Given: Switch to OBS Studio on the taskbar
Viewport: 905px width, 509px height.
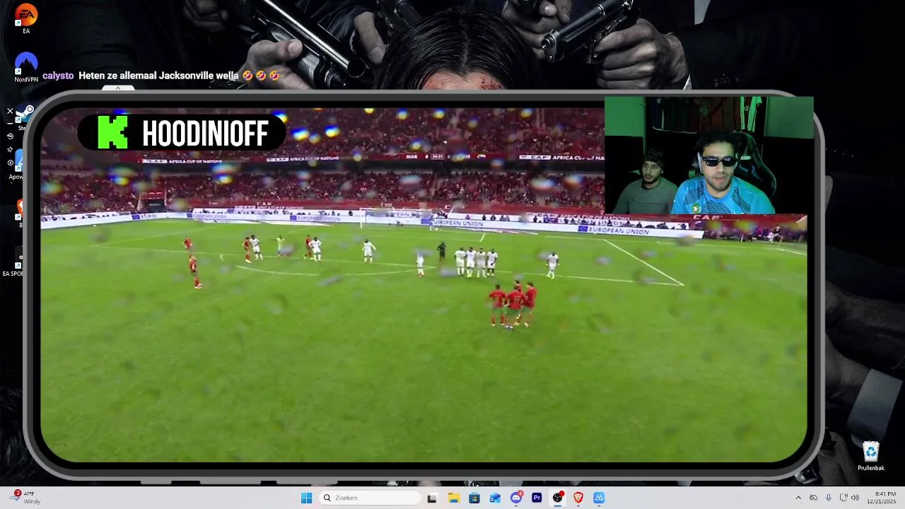Looking at the screenshot, I should 558,498.
